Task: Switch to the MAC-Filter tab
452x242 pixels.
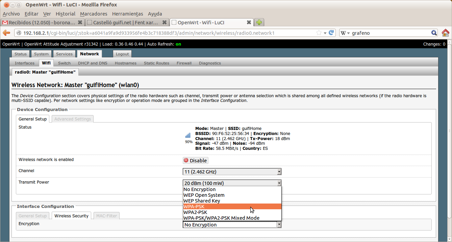Action: tap(107, 216)
